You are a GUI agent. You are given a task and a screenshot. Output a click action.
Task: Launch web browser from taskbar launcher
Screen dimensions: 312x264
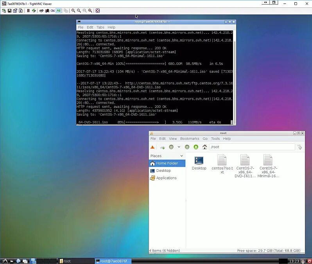pyautogui.click(x=18, y=261)
